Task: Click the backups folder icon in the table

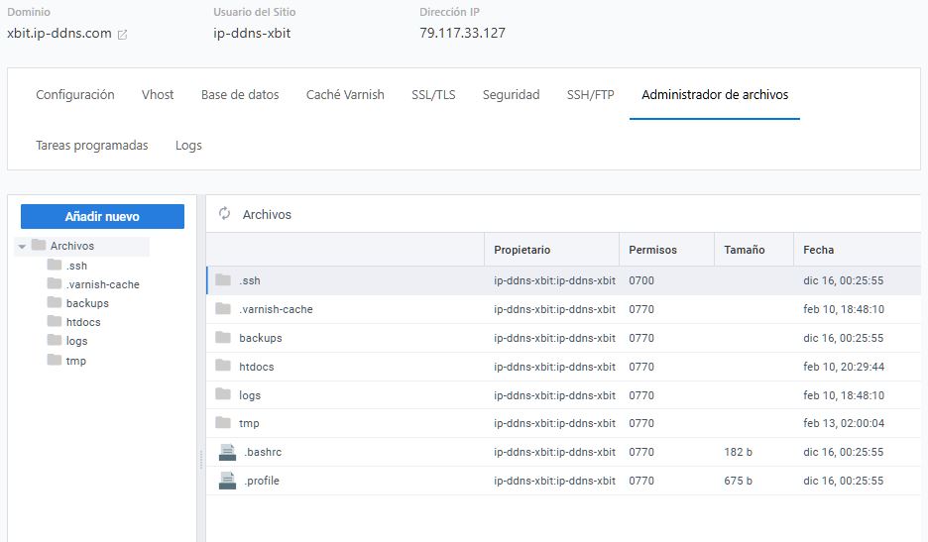Action: [223, 337]
